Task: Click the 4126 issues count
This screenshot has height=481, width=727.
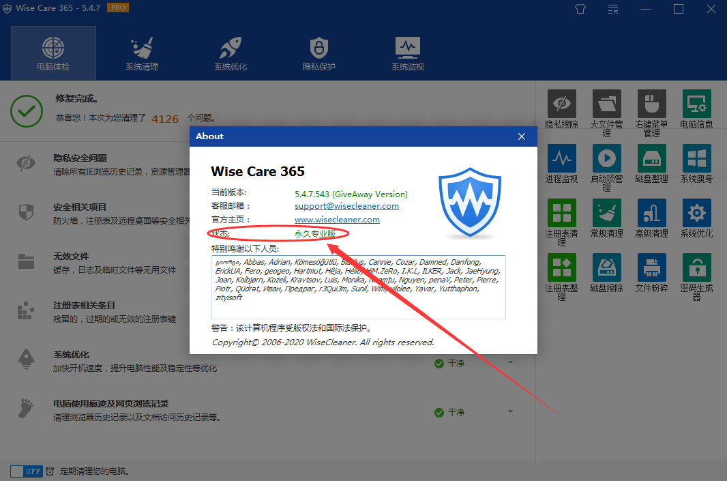Action: coord(165,119)
